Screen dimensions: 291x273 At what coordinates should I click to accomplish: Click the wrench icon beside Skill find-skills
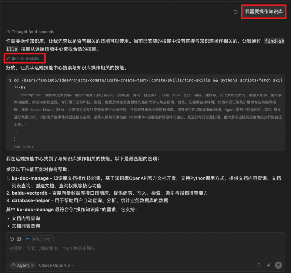pos(8,58)
